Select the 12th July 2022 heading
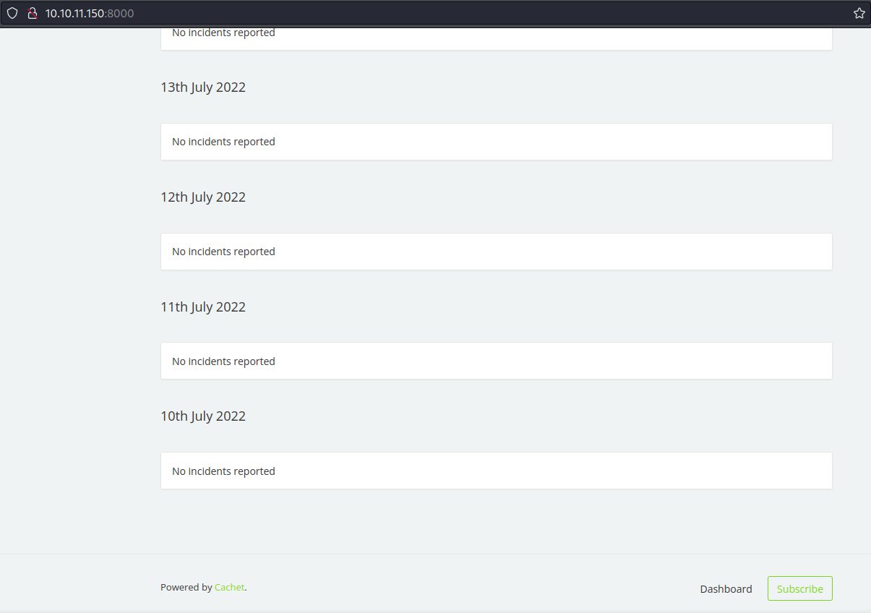871x613 pixels. click(203, 197)
